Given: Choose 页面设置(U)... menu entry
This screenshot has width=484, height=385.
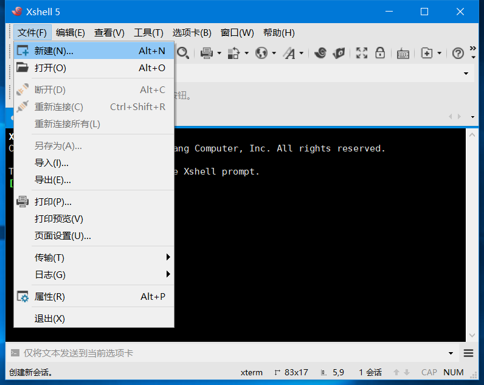Looking at the screenshot, I should pyautogui.click(x=94, y=236).
